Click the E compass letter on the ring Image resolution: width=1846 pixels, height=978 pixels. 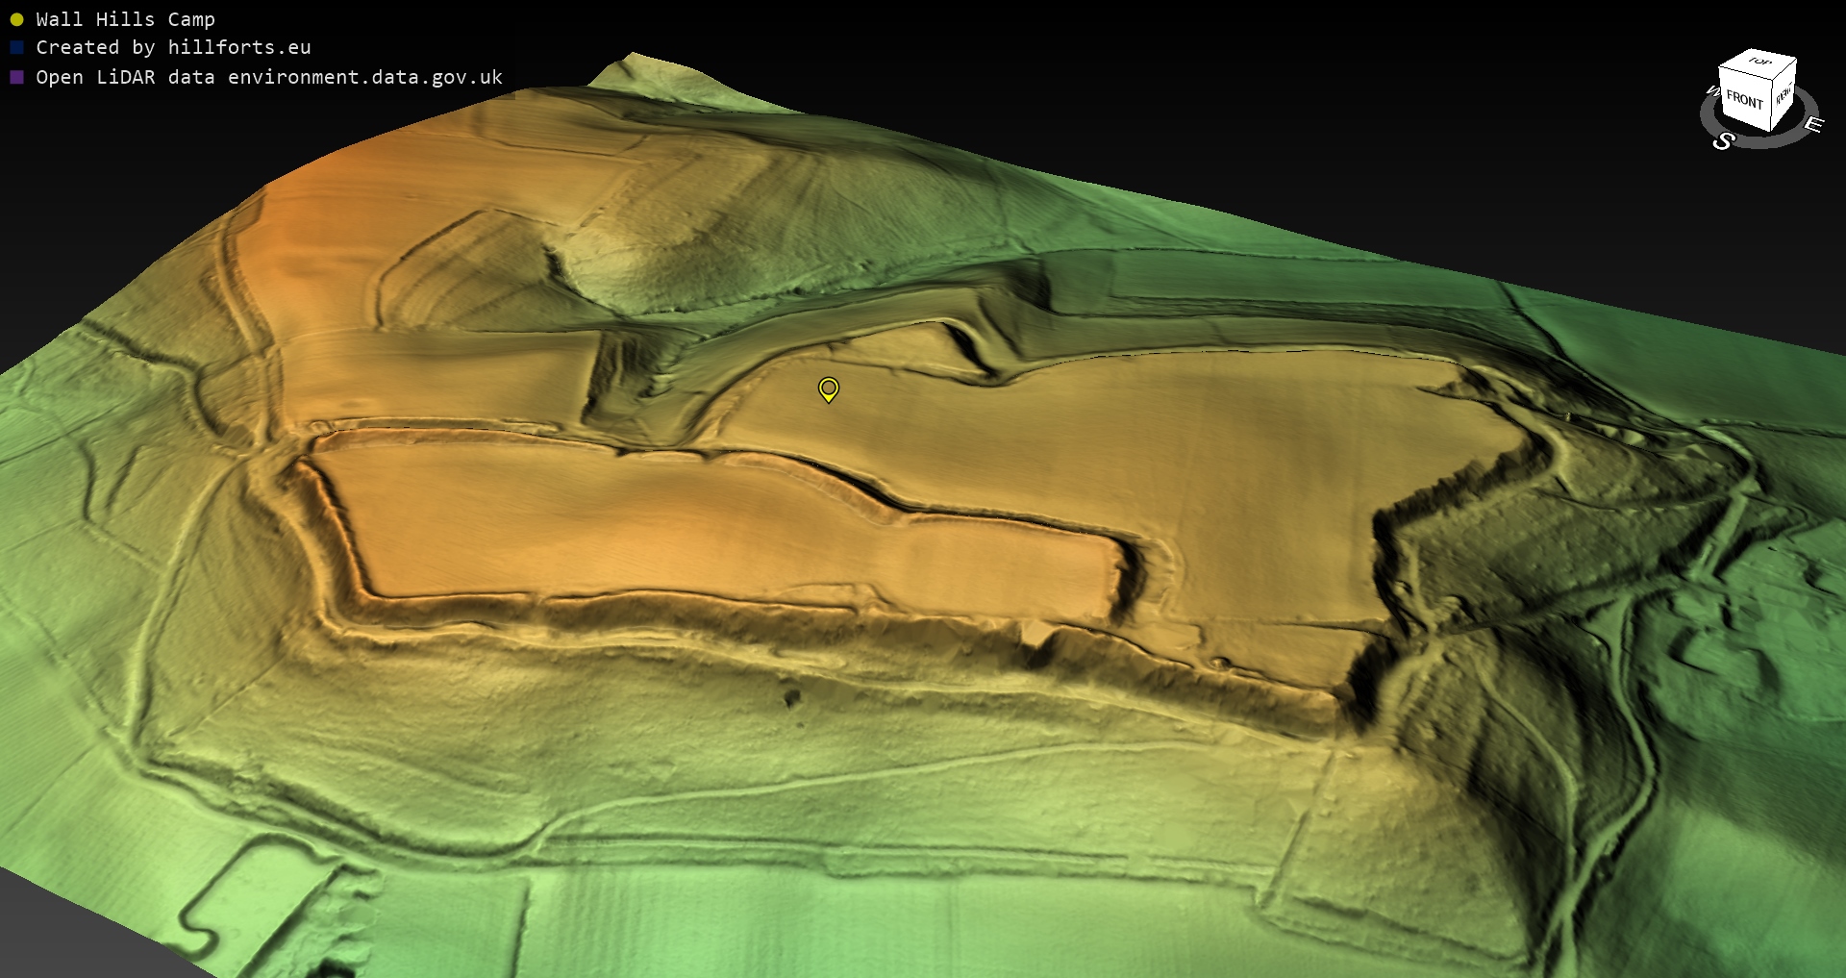(1812, 124)
